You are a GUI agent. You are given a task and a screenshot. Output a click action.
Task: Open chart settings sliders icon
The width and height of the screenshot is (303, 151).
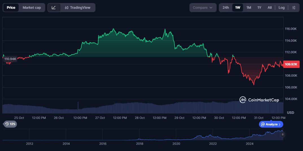click(294, 8)
